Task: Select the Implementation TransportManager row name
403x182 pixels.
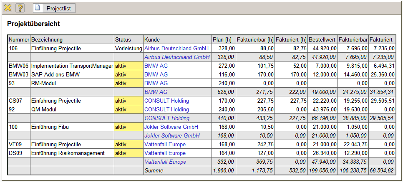Action: [x=72, y=66]
